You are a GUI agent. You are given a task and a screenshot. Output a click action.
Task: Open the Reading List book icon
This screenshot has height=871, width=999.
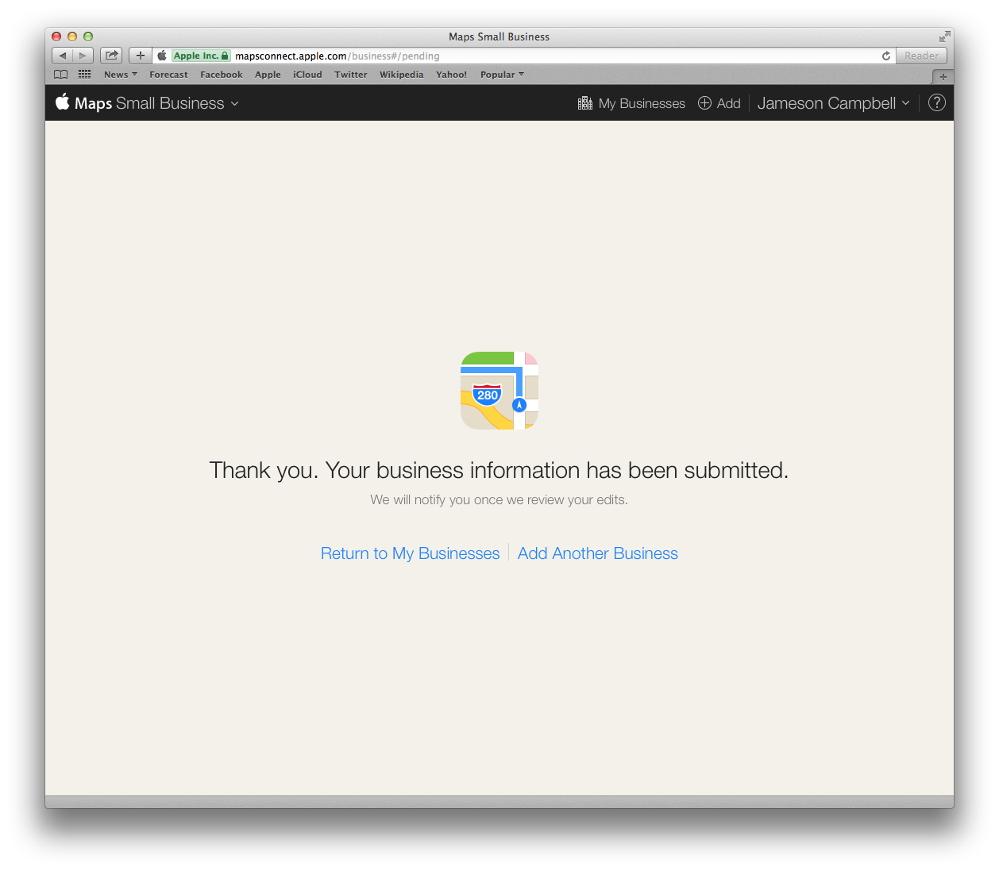pos(60,75)
